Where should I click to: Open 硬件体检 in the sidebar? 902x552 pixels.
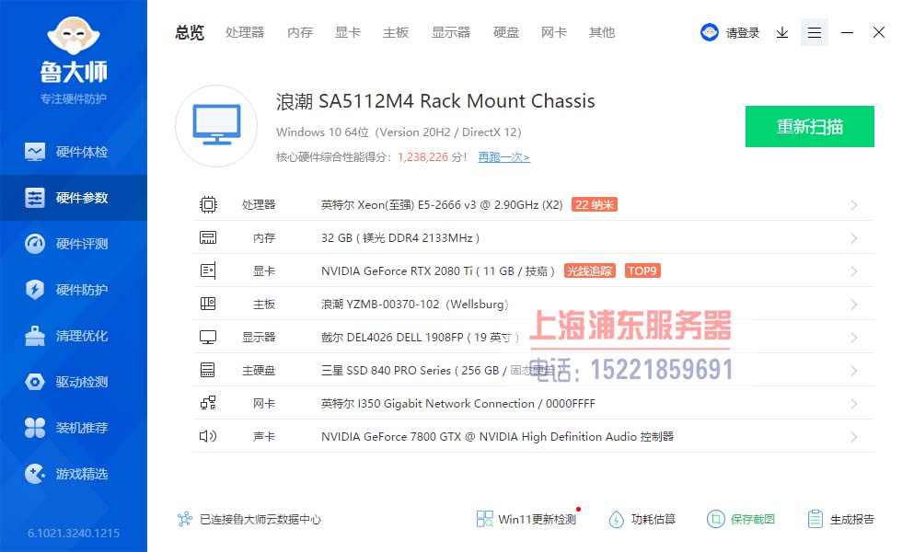pos(73,152)
